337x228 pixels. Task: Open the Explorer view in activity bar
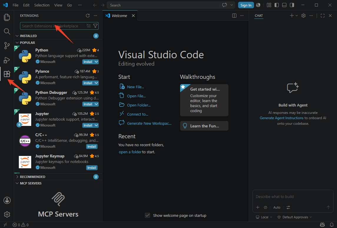(x=7, y=17)
